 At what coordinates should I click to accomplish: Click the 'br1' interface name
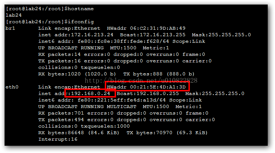click(x=10, y=28)
